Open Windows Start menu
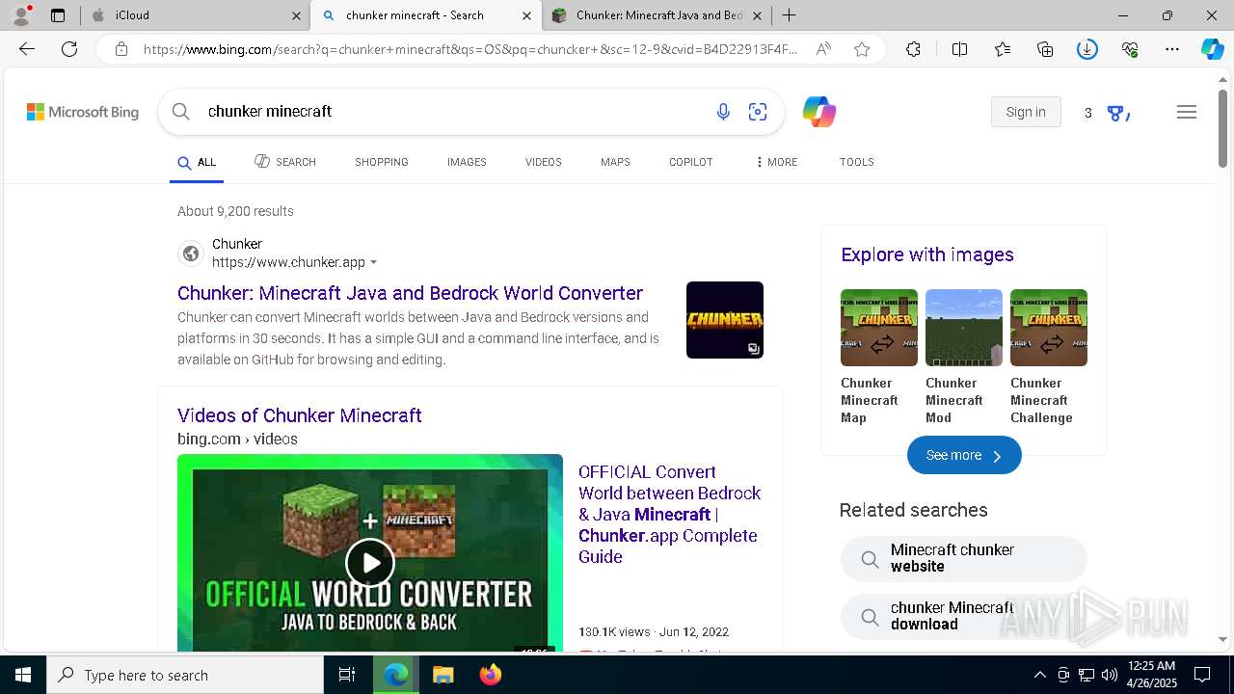 23,675
